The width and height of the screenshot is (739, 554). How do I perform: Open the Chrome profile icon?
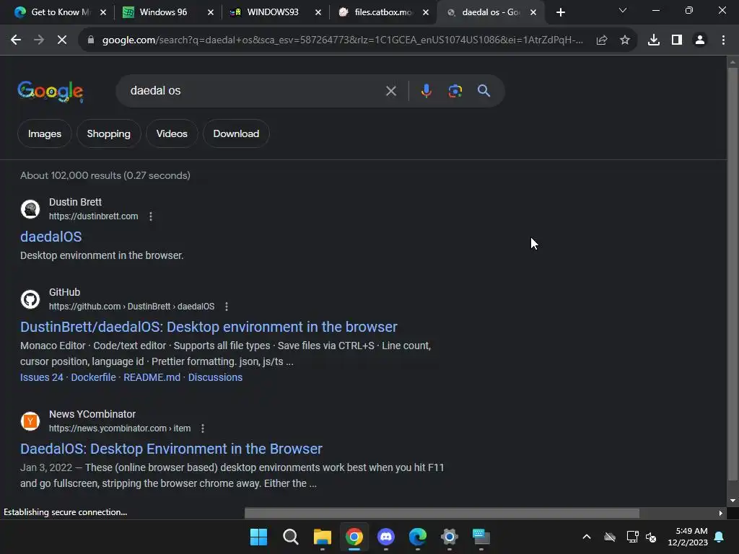(700, 40)
